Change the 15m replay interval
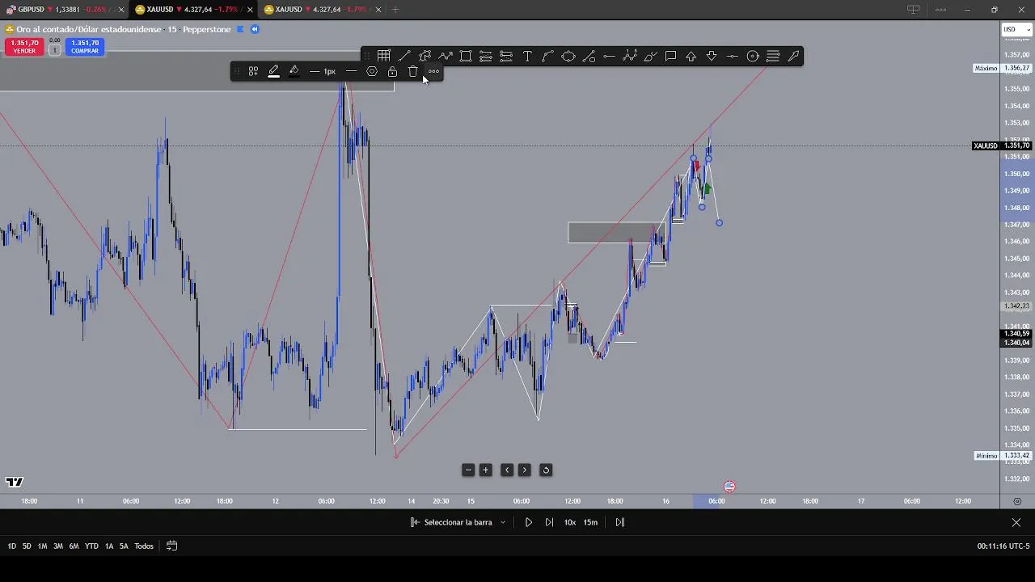1035x582 pixels. 591,522
